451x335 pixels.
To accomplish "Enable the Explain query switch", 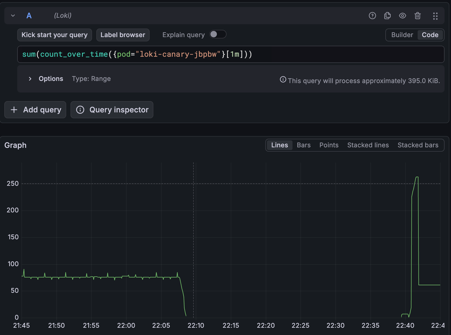I will pyautogui.click(x=218, y=34).
